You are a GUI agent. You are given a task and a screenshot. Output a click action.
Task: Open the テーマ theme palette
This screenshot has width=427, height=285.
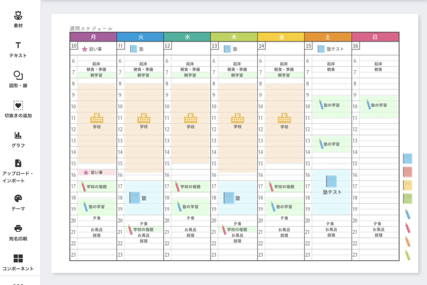pos(18,203)
